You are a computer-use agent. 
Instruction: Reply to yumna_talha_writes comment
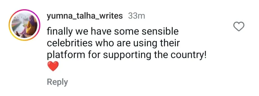tap(57, 82)
